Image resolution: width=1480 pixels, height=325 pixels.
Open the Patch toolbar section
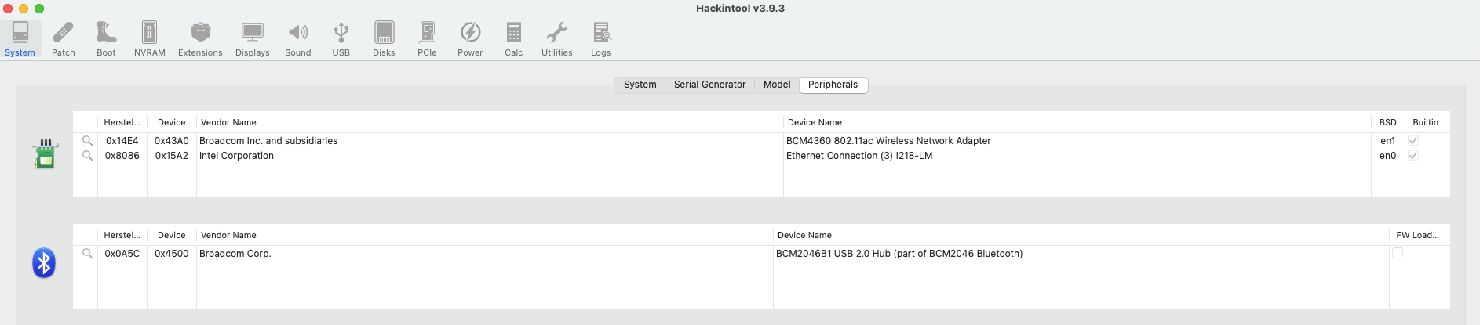[x=63, y=38]
